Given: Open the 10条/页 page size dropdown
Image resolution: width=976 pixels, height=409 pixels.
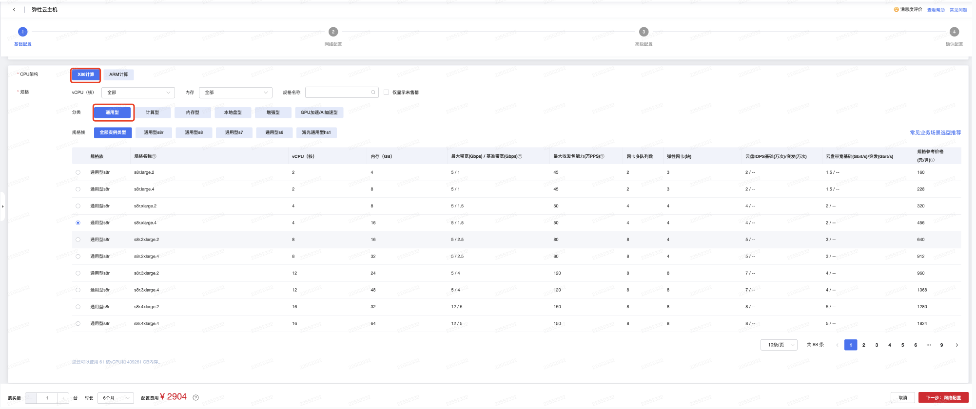Looking at the screenshot, I should click(779, 345).
